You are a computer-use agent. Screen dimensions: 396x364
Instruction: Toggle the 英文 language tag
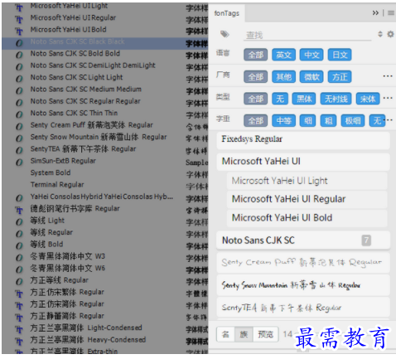(x=283, y=55)
